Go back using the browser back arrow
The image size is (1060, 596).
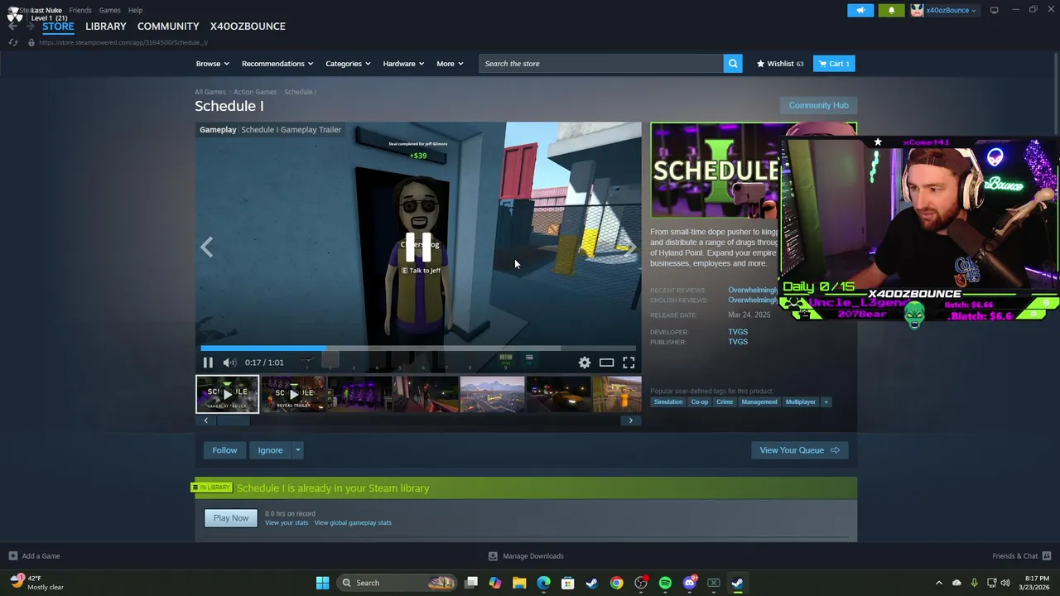[12, 26]
